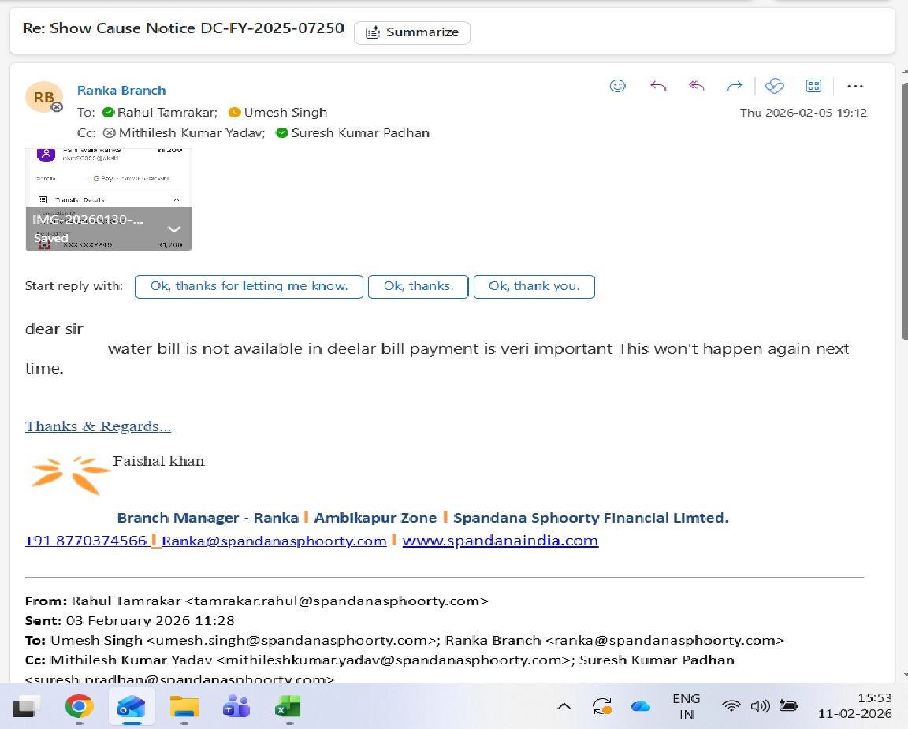Click the Ranka Branch sender name
908x729 pixels.
click(x=121, y=90)
